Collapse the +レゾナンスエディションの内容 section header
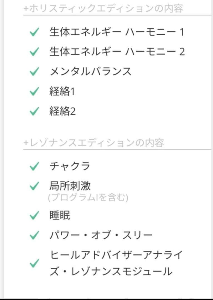 pyautogui.click(x=94, y=143)
